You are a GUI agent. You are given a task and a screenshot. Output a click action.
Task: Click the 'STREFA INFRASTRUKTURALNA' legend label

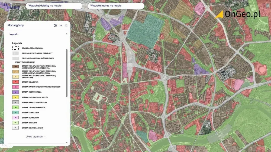34,102
